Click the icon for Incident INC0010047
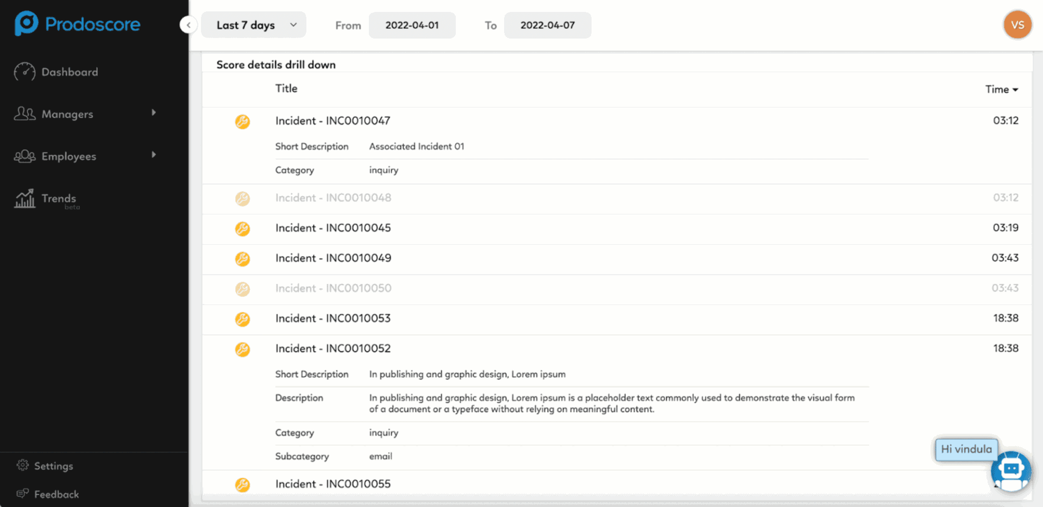Screen dimensions: 1043x507 242,122
